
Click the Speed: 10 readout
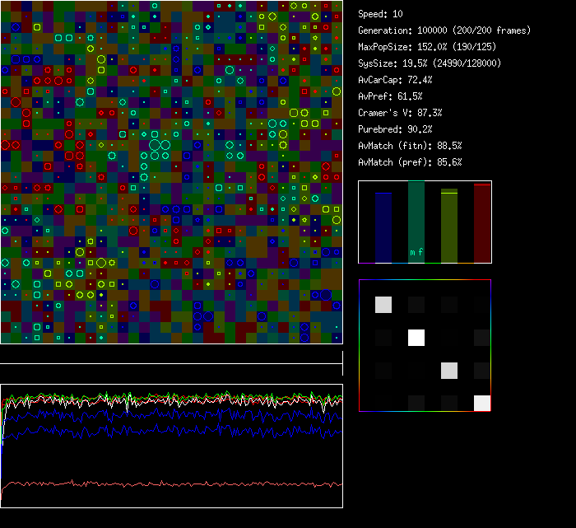(380, 14)
